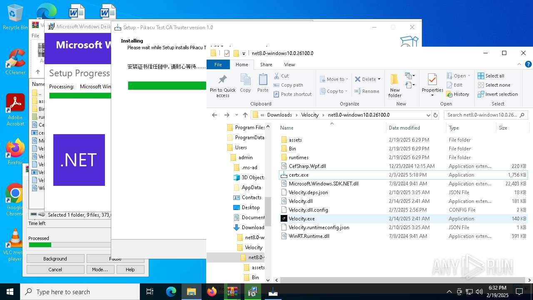Switch to the Share ribbon tab
The height and width of the screenshot is (300, 533).
[x=266, y=65]
